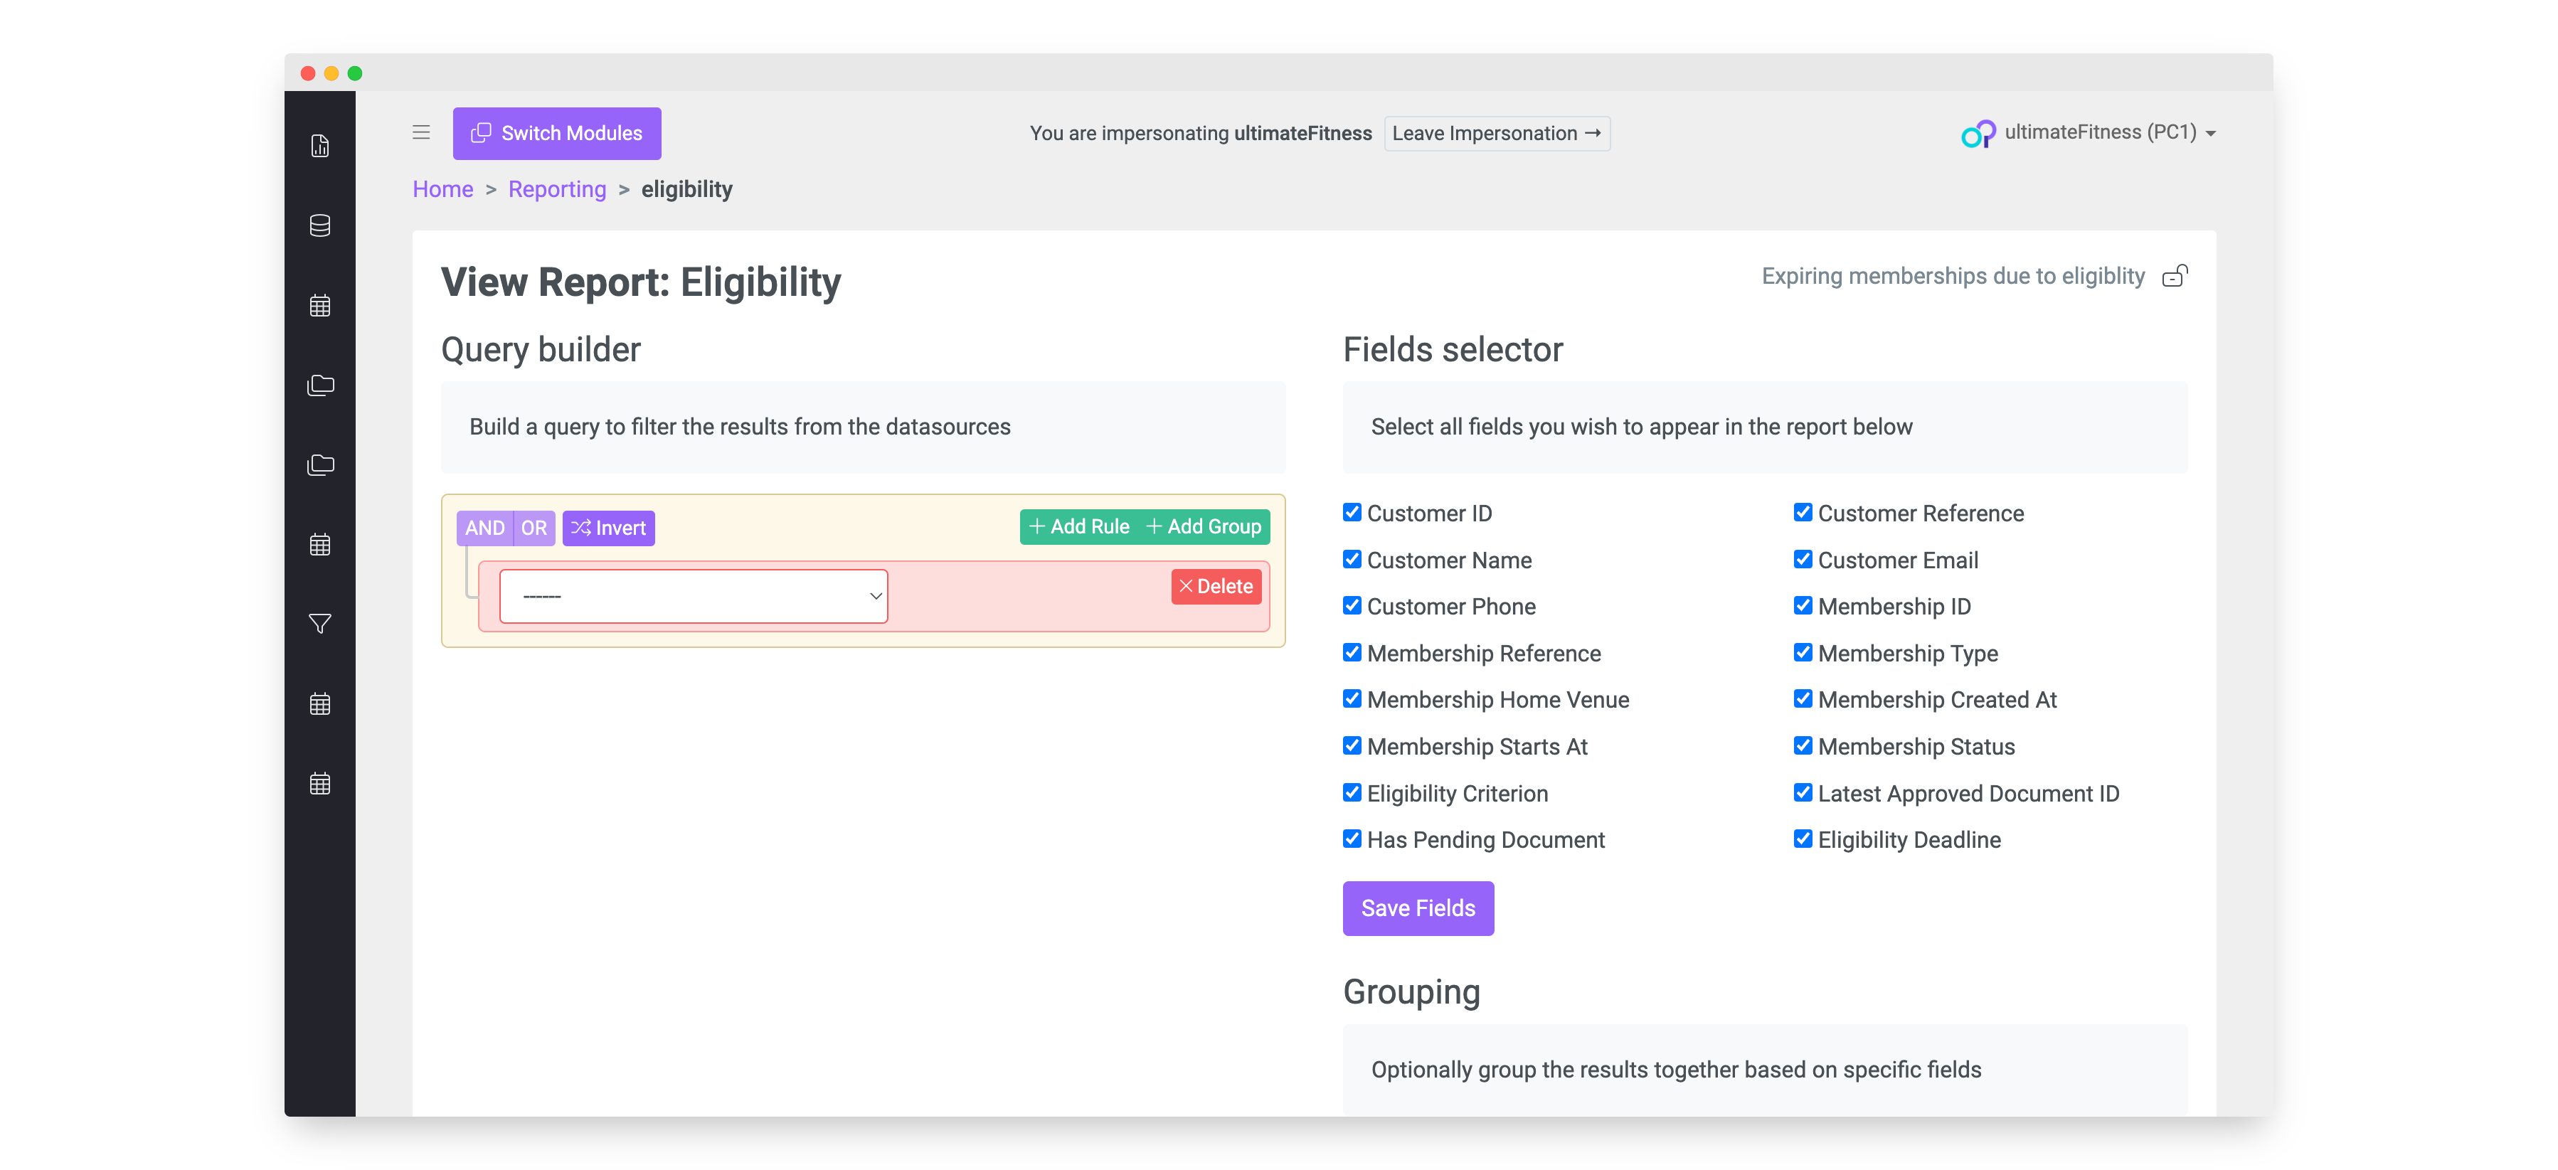Open the lower folder icon in sidebar
This screenshot has height=1170, width=2558.
(x=320, y=464)
